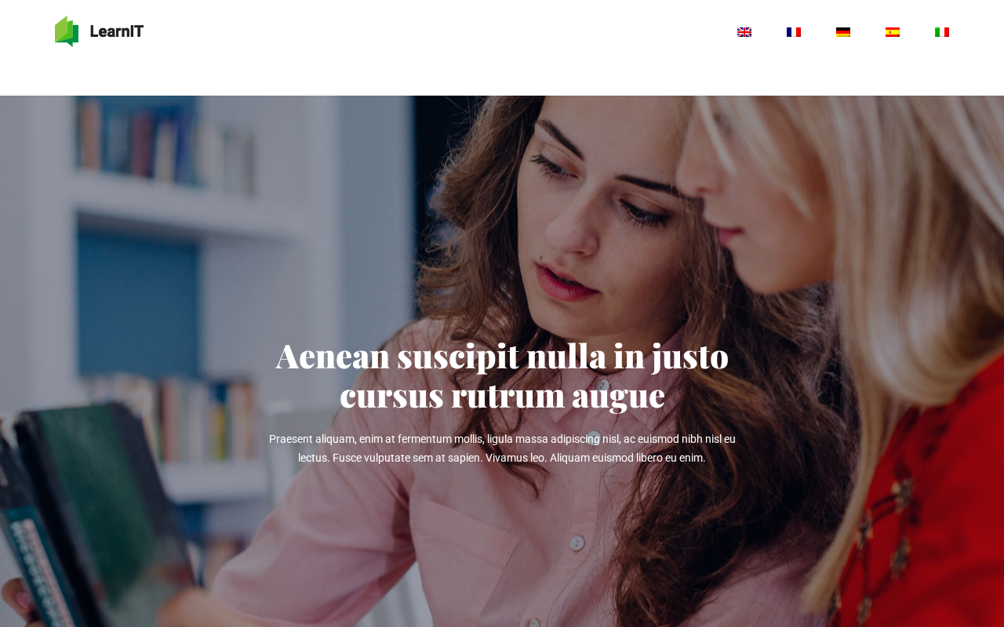Click the word "suscipit" in the headline
This screenshot has width=1004, height=627.
pyautogui.click(x=458, y=356)
